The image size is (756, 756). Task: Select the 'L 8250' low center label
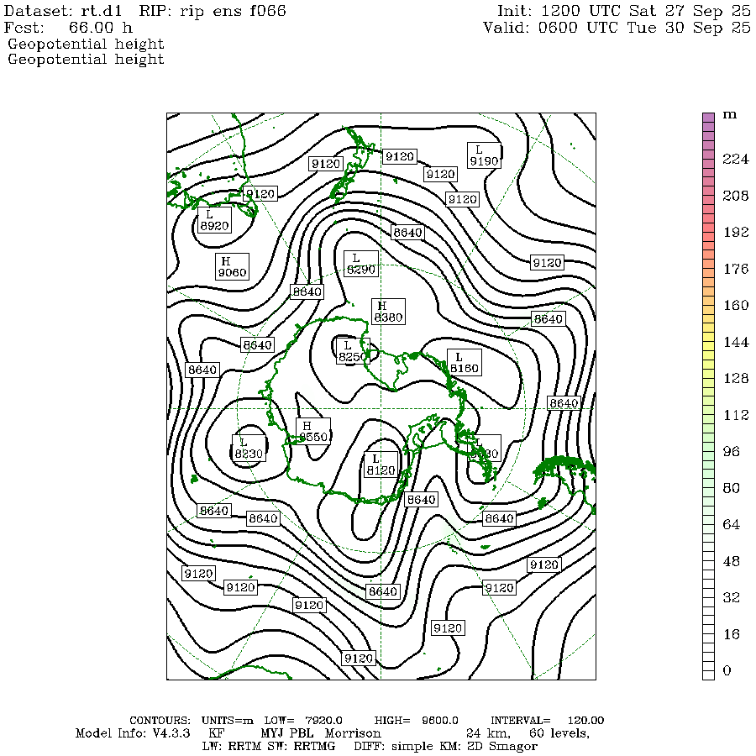tap(353, 351)
